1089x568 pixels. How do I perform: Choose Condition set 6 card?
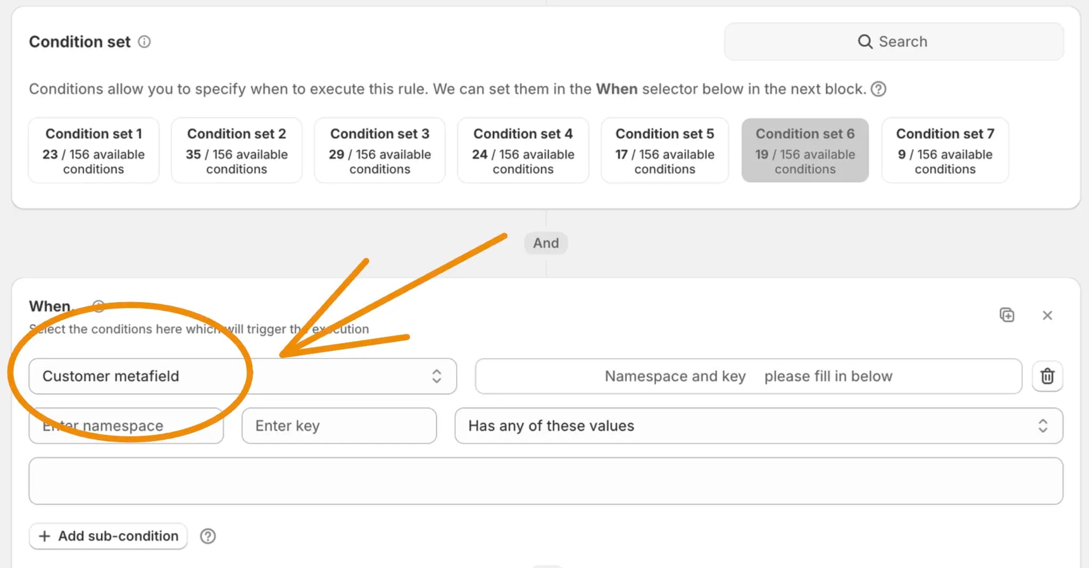pos(805,150)
